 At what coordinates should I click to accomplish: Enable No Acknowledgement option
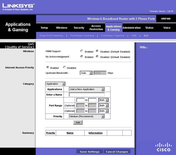82,57
